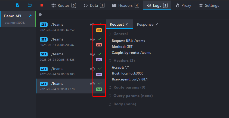The height and width of the screenshot is (118, 229).
Task: Click the mock icon on the 403 log entry
Action: pos(92,25)
